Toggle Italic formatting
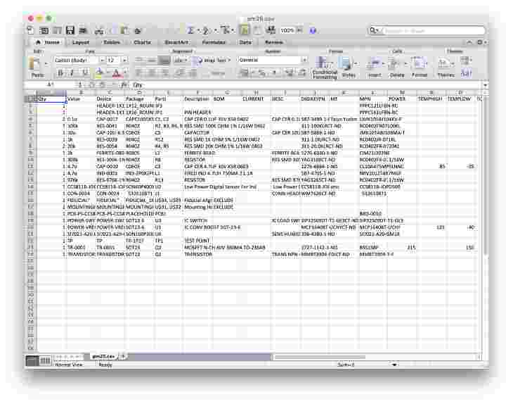This screenshot has width=513, height=404. [x=72, y=72]
